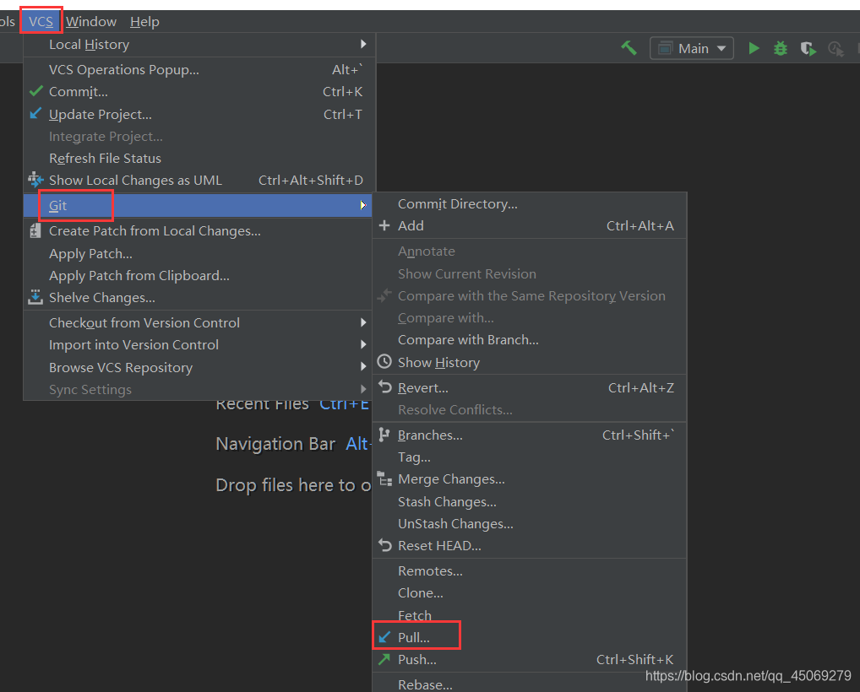Select UnStash Changes...

pyautogui.click(x=530, y=524)
